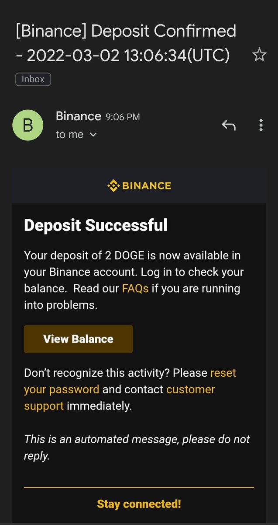Tap the Binance diamond logo in the email header
This screenshot has width=278, height=525.
[x=113, y=185]
